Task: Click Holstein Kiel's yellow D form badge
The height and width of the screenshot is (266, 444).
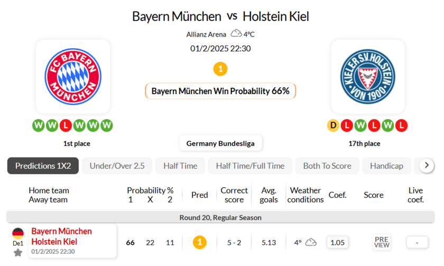Action: pos(333,125)
